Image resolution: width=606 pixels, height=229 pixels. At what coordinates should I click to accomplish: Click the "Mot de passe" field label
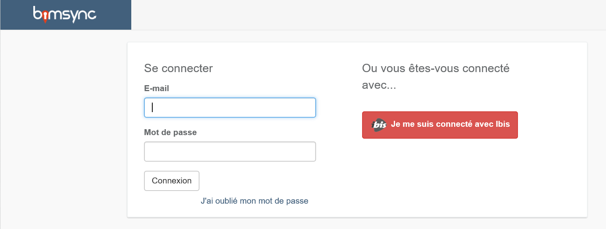tap(170, 132)
